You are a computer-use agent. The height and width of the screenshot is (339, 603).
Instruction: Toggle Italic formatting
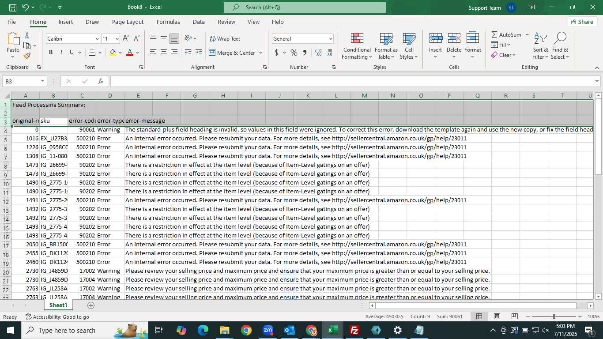tap(61, 53)
